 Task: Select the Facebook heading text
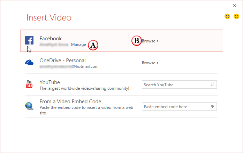pos(51,39)
